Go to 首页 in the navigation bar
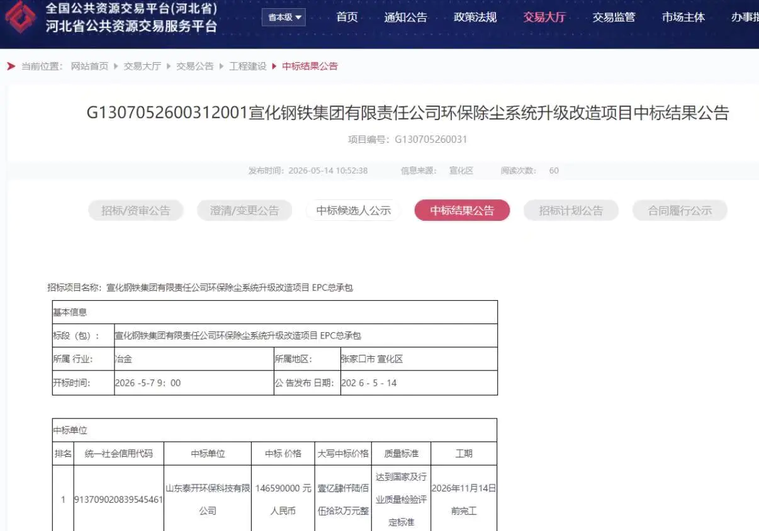759x531 pixels. [347, 17]
